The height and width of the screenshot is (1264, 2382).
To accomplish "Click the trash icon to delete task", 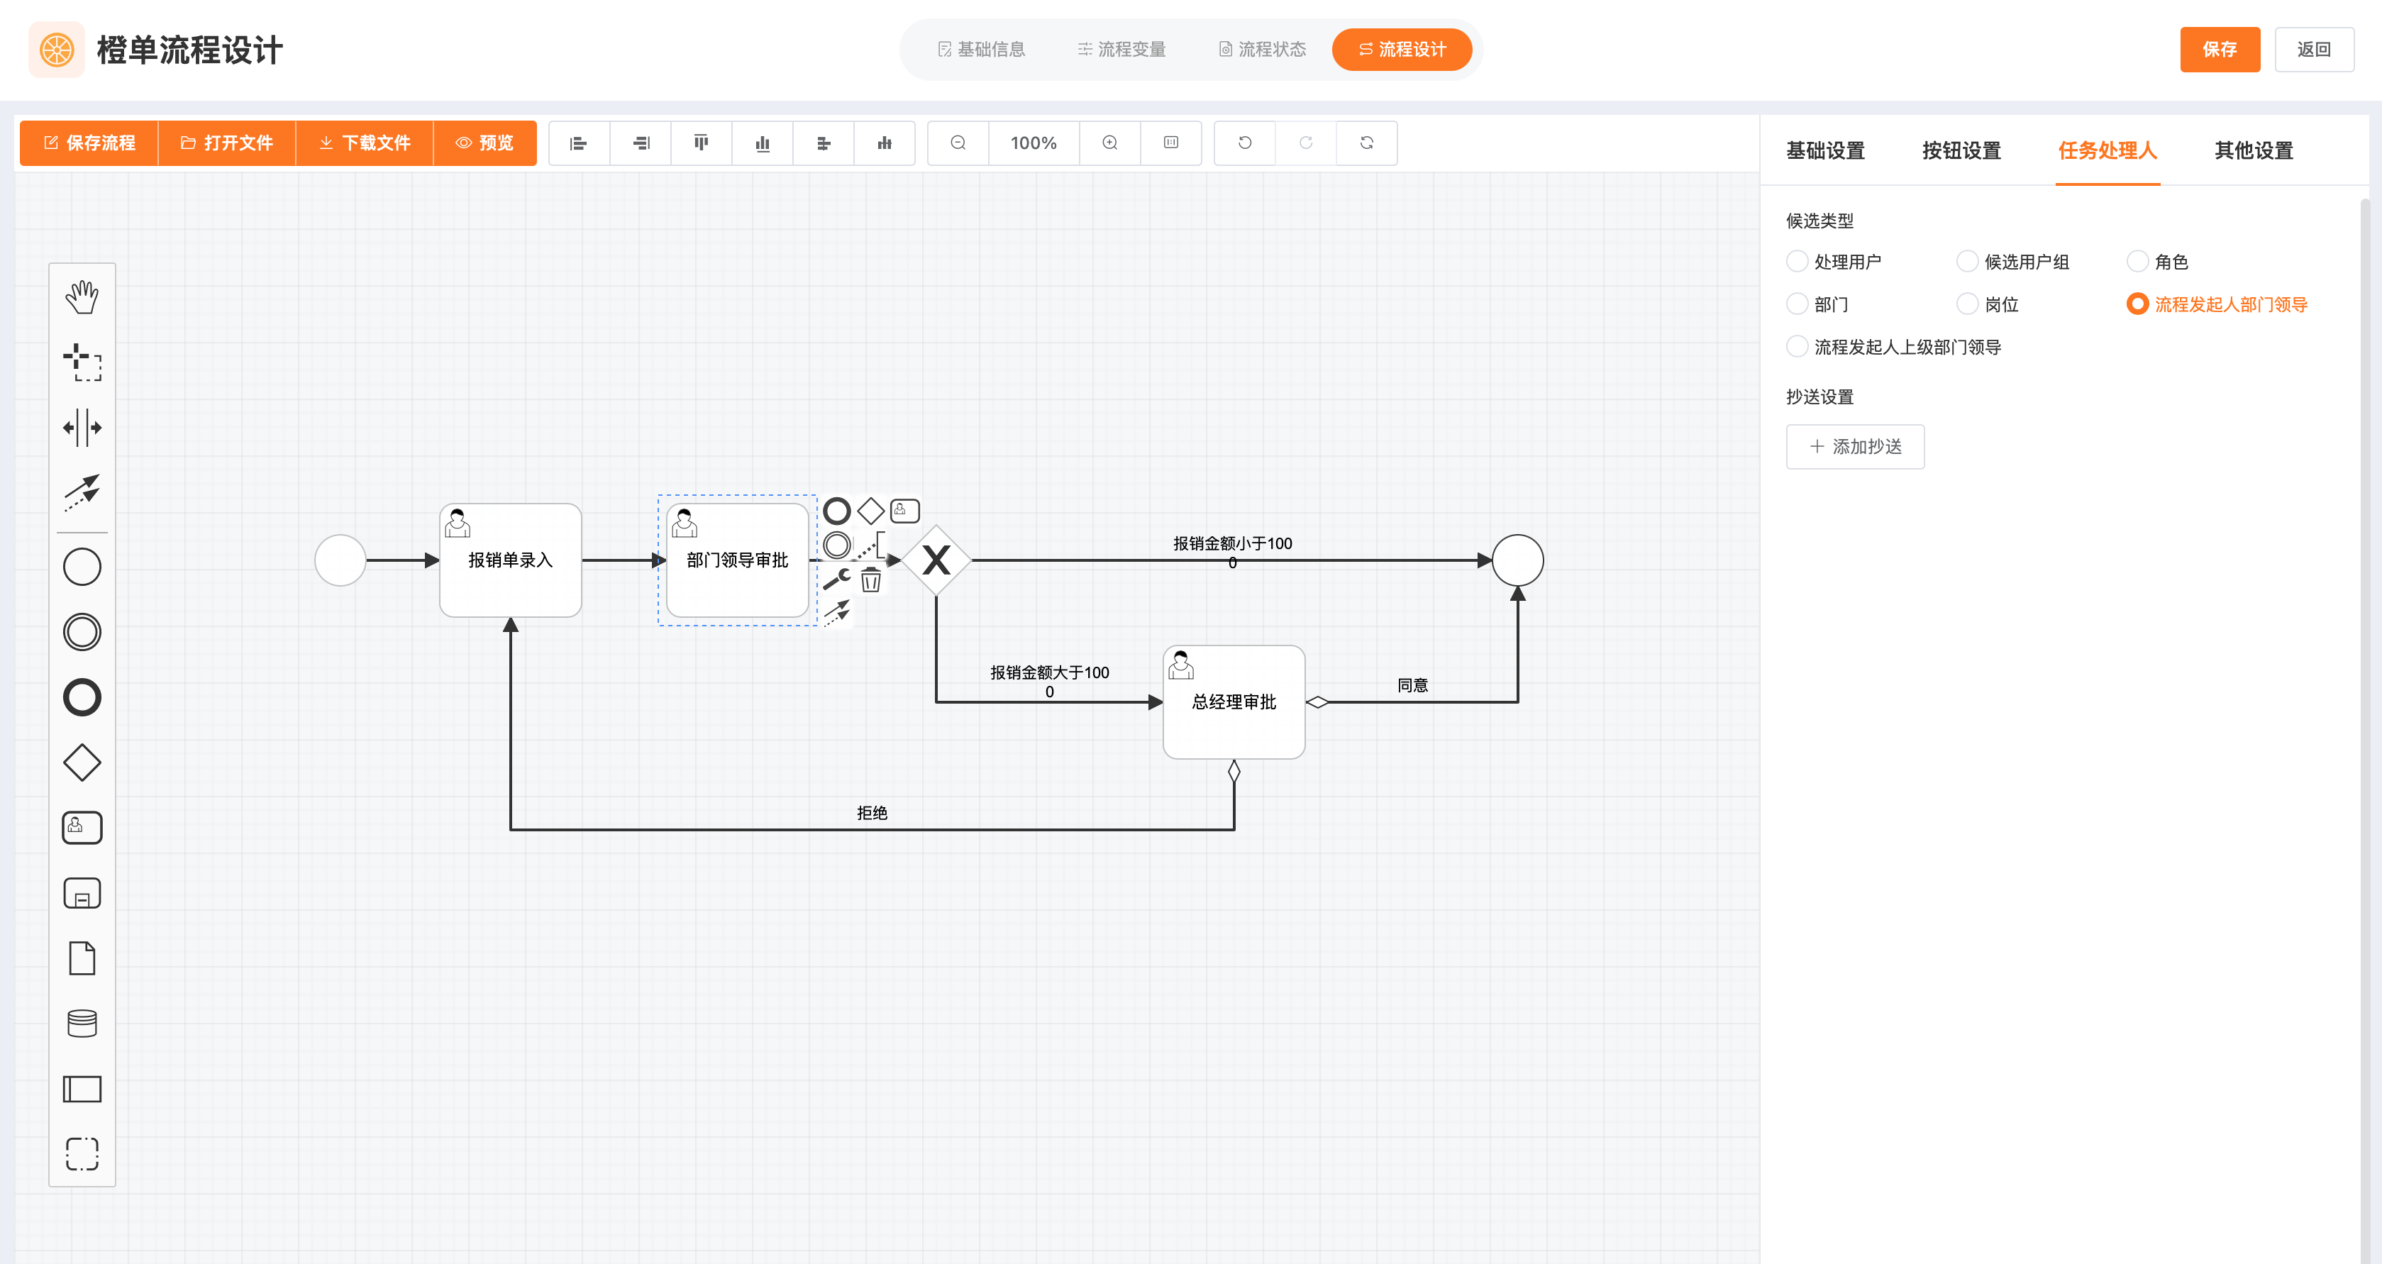I will tap(870, 581).
